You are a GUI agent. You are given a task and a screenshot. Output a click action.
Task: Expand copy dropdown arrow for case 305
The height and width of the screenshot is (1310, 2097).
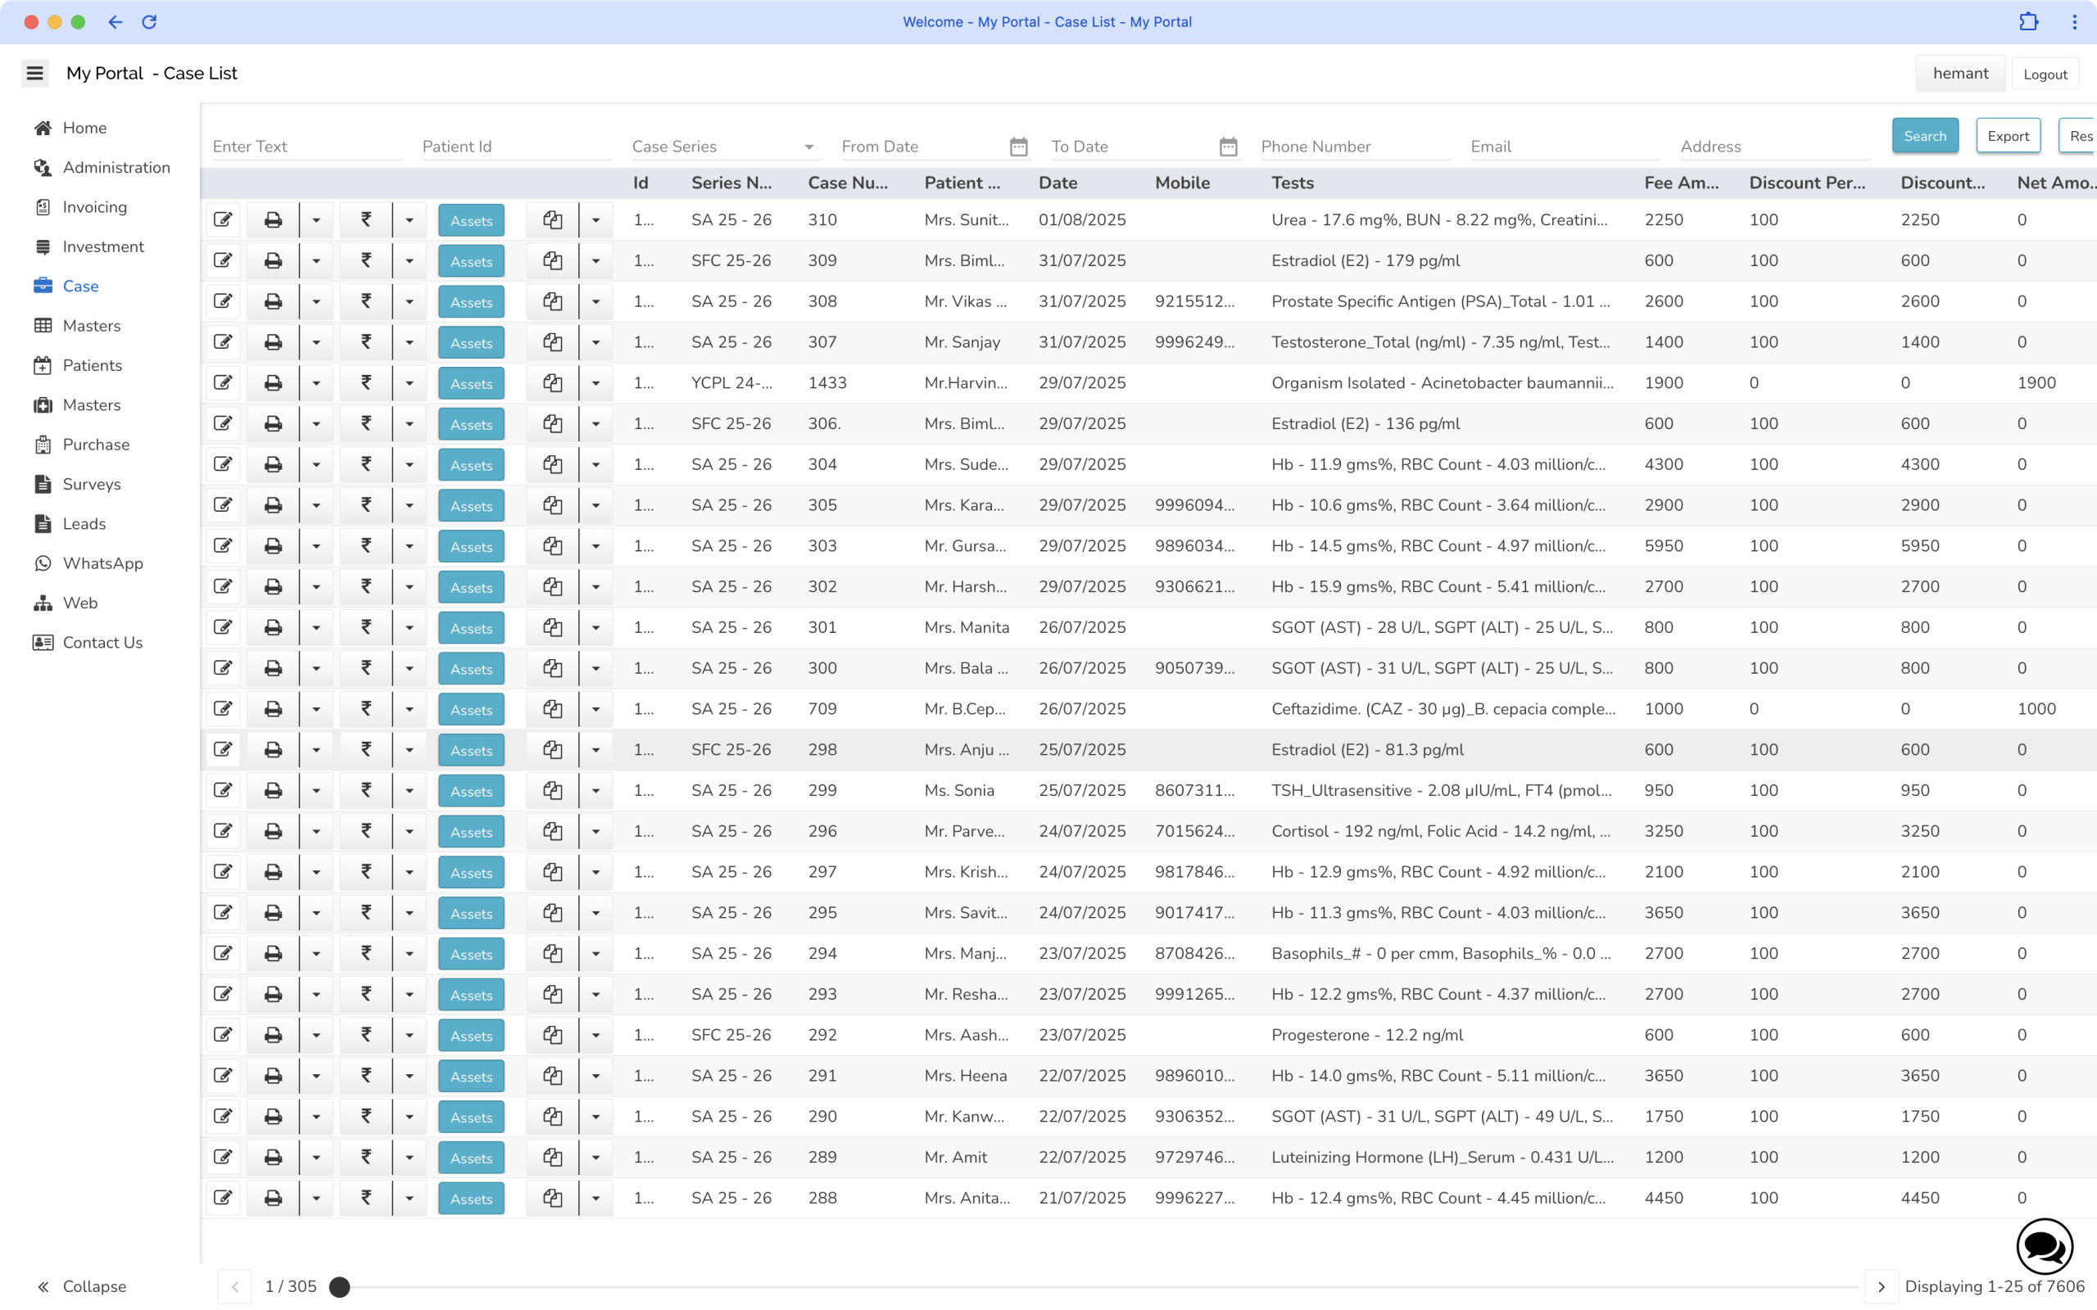596,505
